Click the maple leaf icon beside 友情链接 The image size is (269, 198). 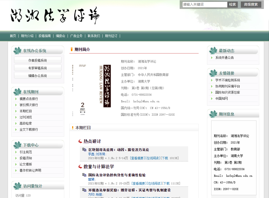[213, 73]
